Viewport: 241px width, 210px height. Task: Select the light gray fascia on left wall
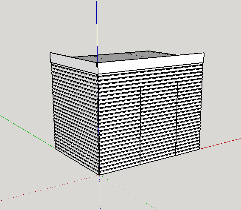[73, 63]
